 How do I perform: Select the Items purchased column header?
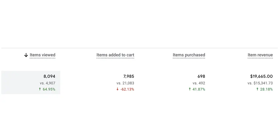[189, 55]
